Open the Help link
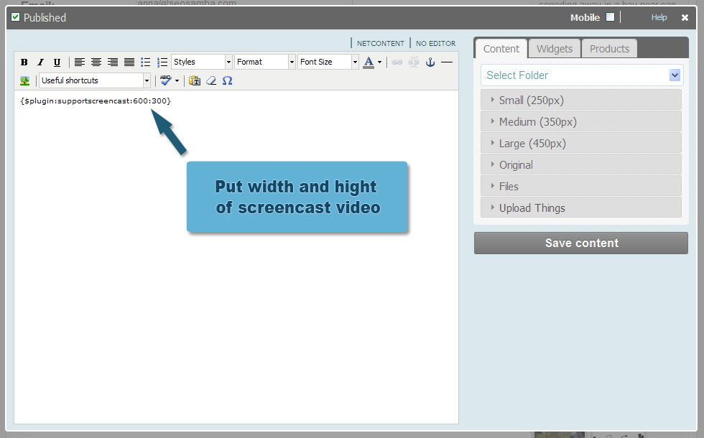This screenshot has height=438, width=704. pos(659,17)
